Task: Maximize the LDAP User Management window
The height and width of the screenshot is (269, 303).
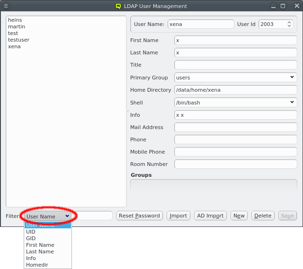Action: [x=283, y=6]
